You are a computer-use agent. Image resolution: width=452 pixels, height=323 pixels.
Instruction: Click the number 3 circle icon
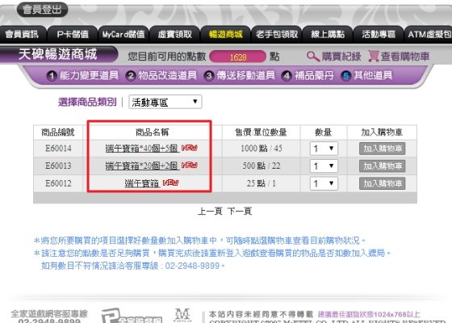click(209, 76)
